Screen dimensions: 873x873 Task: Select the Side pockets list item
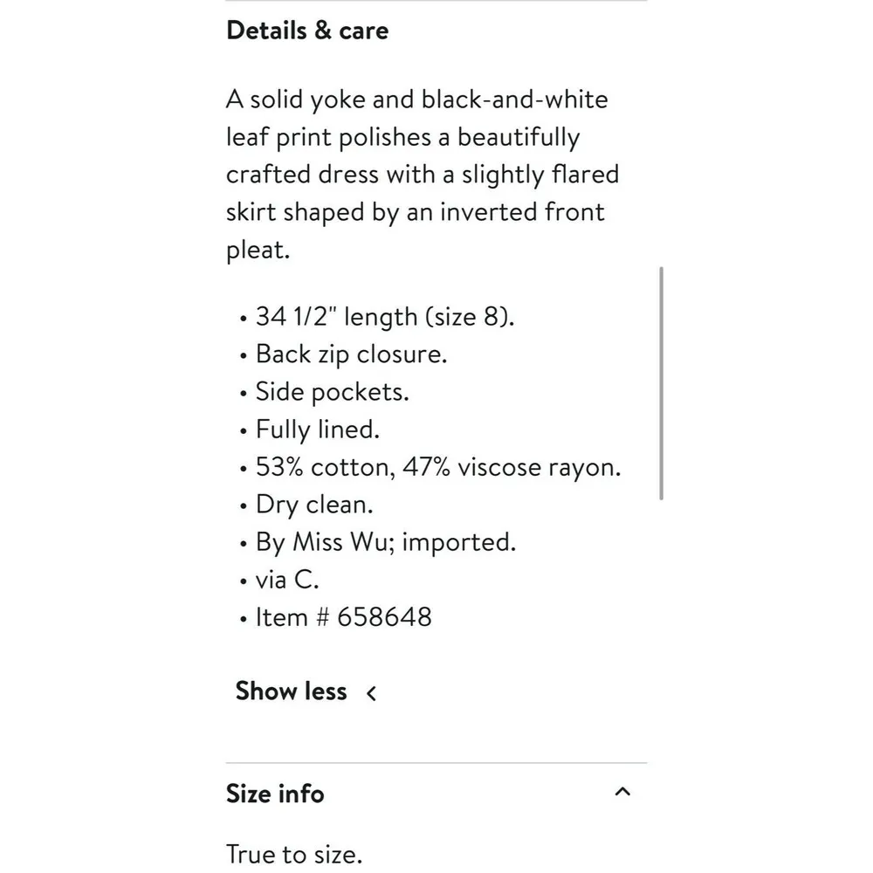click(x=332, y=392)
